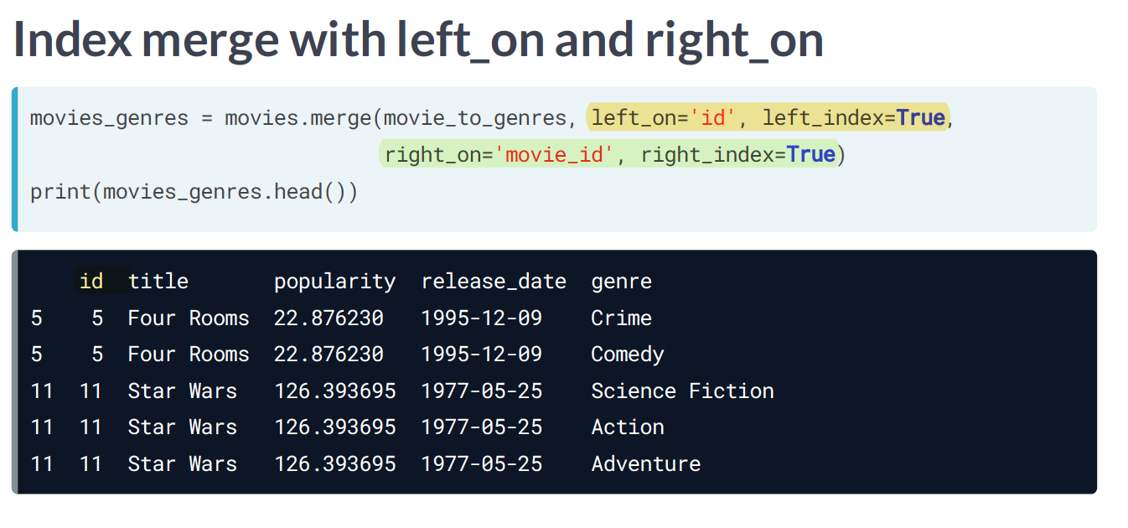The height and width of the screenshot is (528, 1128).
Task: Click popularity 22.876230 in the Crime row
Action: [329, 318]
